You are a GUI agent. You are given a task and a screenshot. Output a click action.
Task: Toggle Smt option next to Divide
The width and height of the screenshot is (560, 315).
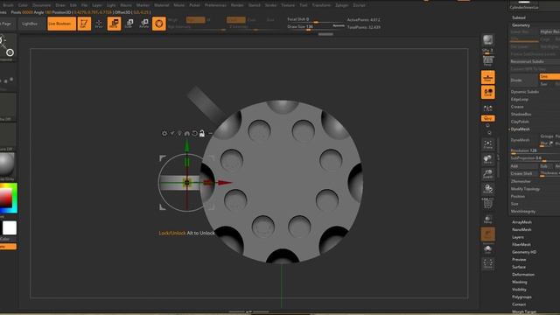pyautogui.click(x=549, y=76)
